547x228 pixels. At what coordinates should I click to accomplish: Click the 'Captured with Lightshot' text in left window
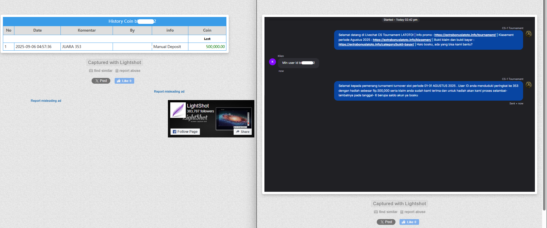pyautogui.click(x=115, y=62)
